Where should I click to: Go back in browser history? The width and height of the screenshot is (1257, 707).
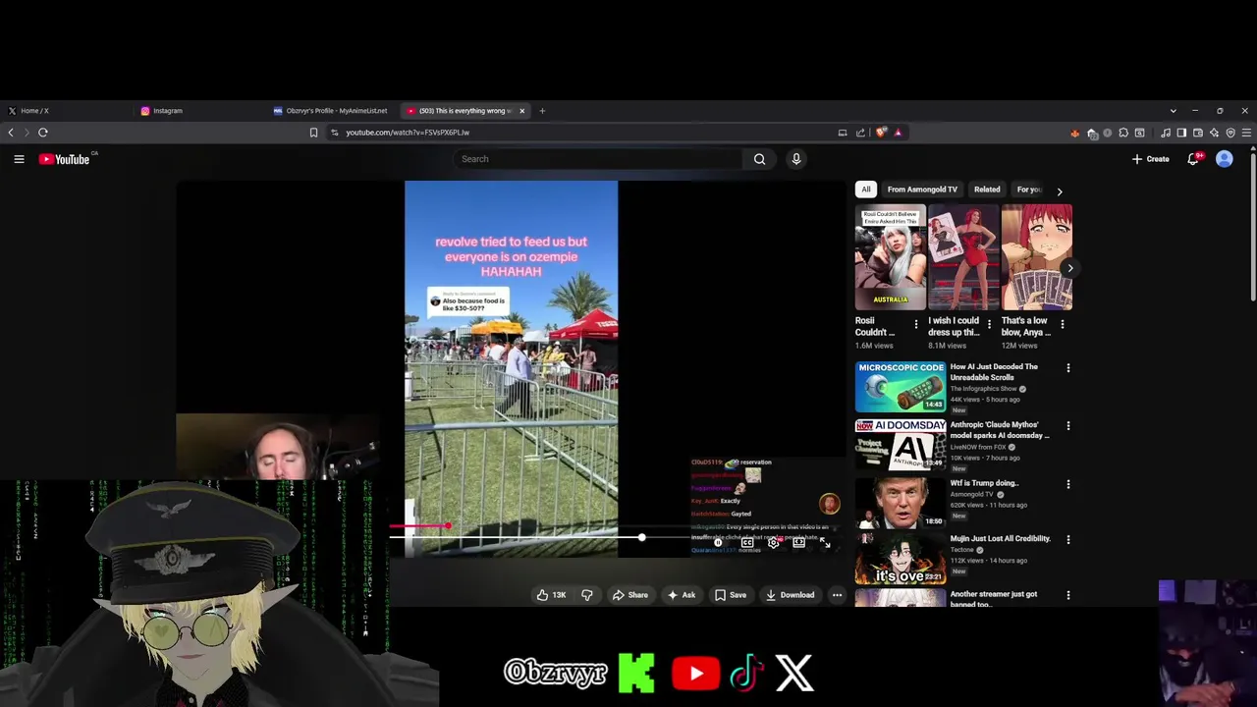pyautogui.click(x=11, y=133)
